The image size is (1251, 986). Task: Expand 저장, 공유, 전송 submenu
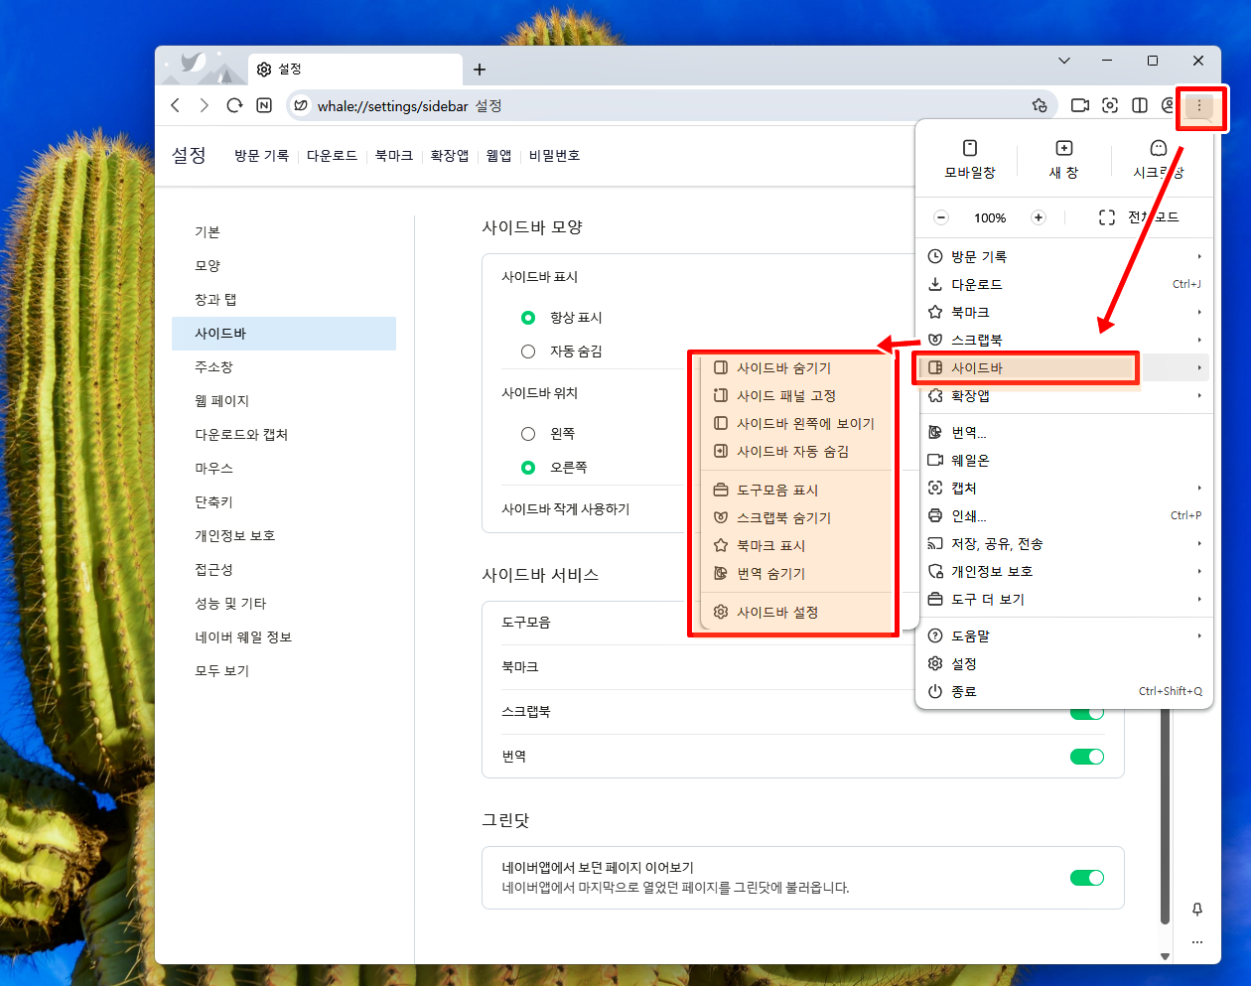[x=1064, y=543]
